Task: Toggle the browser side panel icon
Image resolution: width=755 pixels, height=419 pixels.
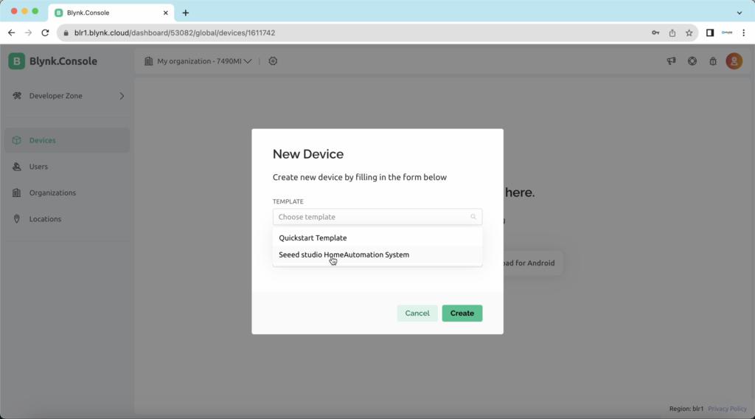Action: tap(710, 32)
